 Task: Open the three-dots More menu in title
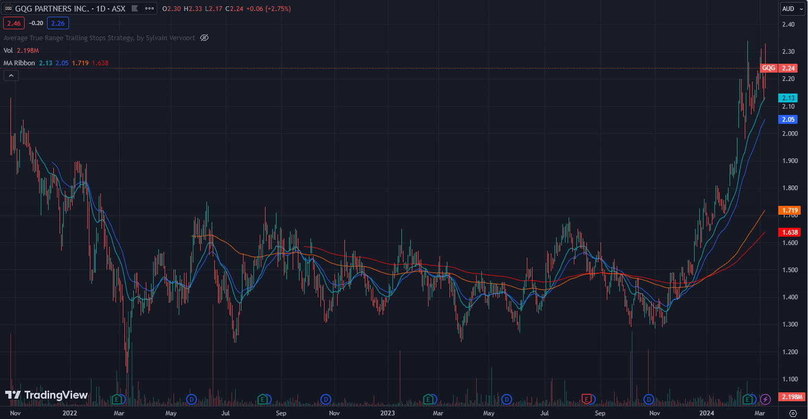[149, 8]
